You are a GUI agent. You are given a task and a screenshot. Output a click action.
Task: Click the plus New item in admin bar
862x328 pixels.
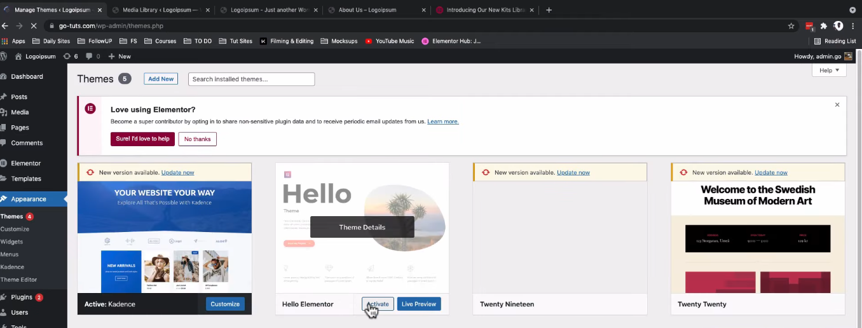click(120, 56)
